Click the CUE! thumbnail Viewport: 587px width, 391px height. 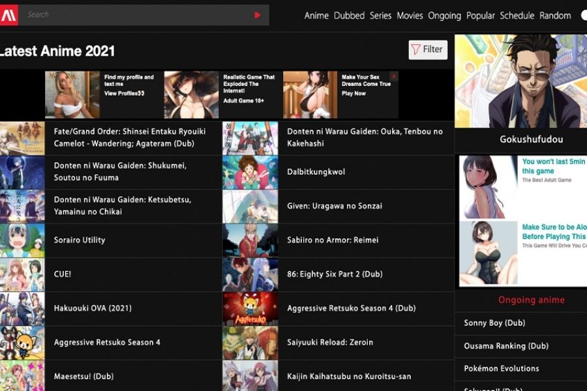point(22,274)
